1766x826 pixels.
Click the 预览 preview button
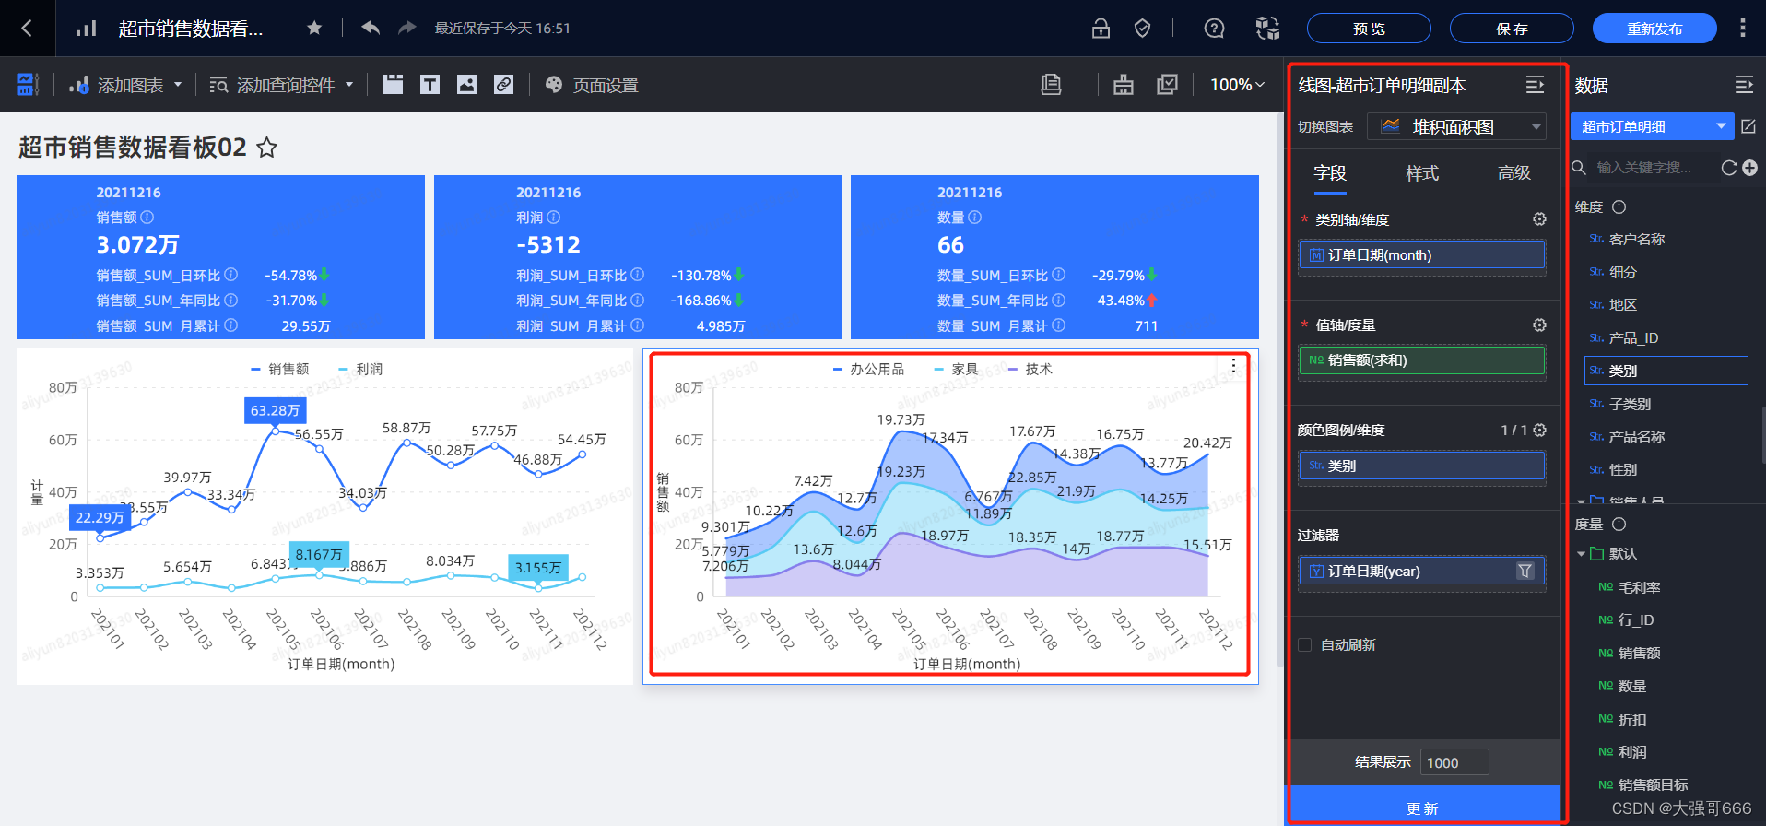coord(1369,29)
